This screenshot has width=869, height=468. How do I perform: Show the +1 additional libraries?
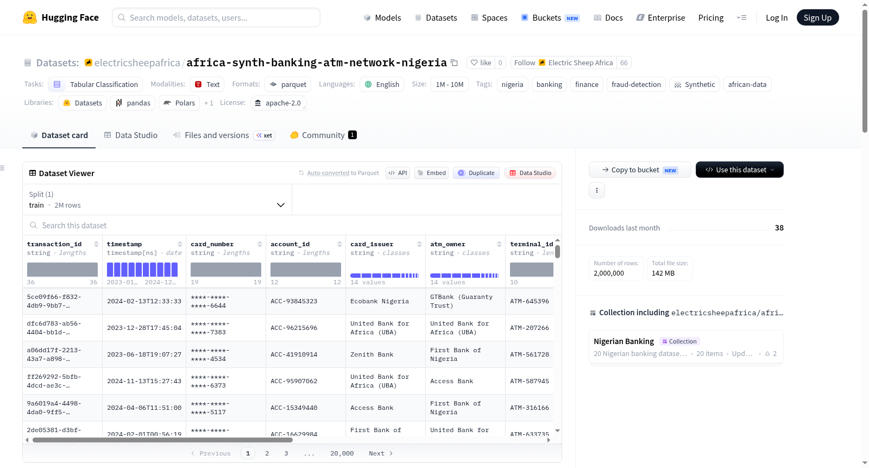pos(209,103)
